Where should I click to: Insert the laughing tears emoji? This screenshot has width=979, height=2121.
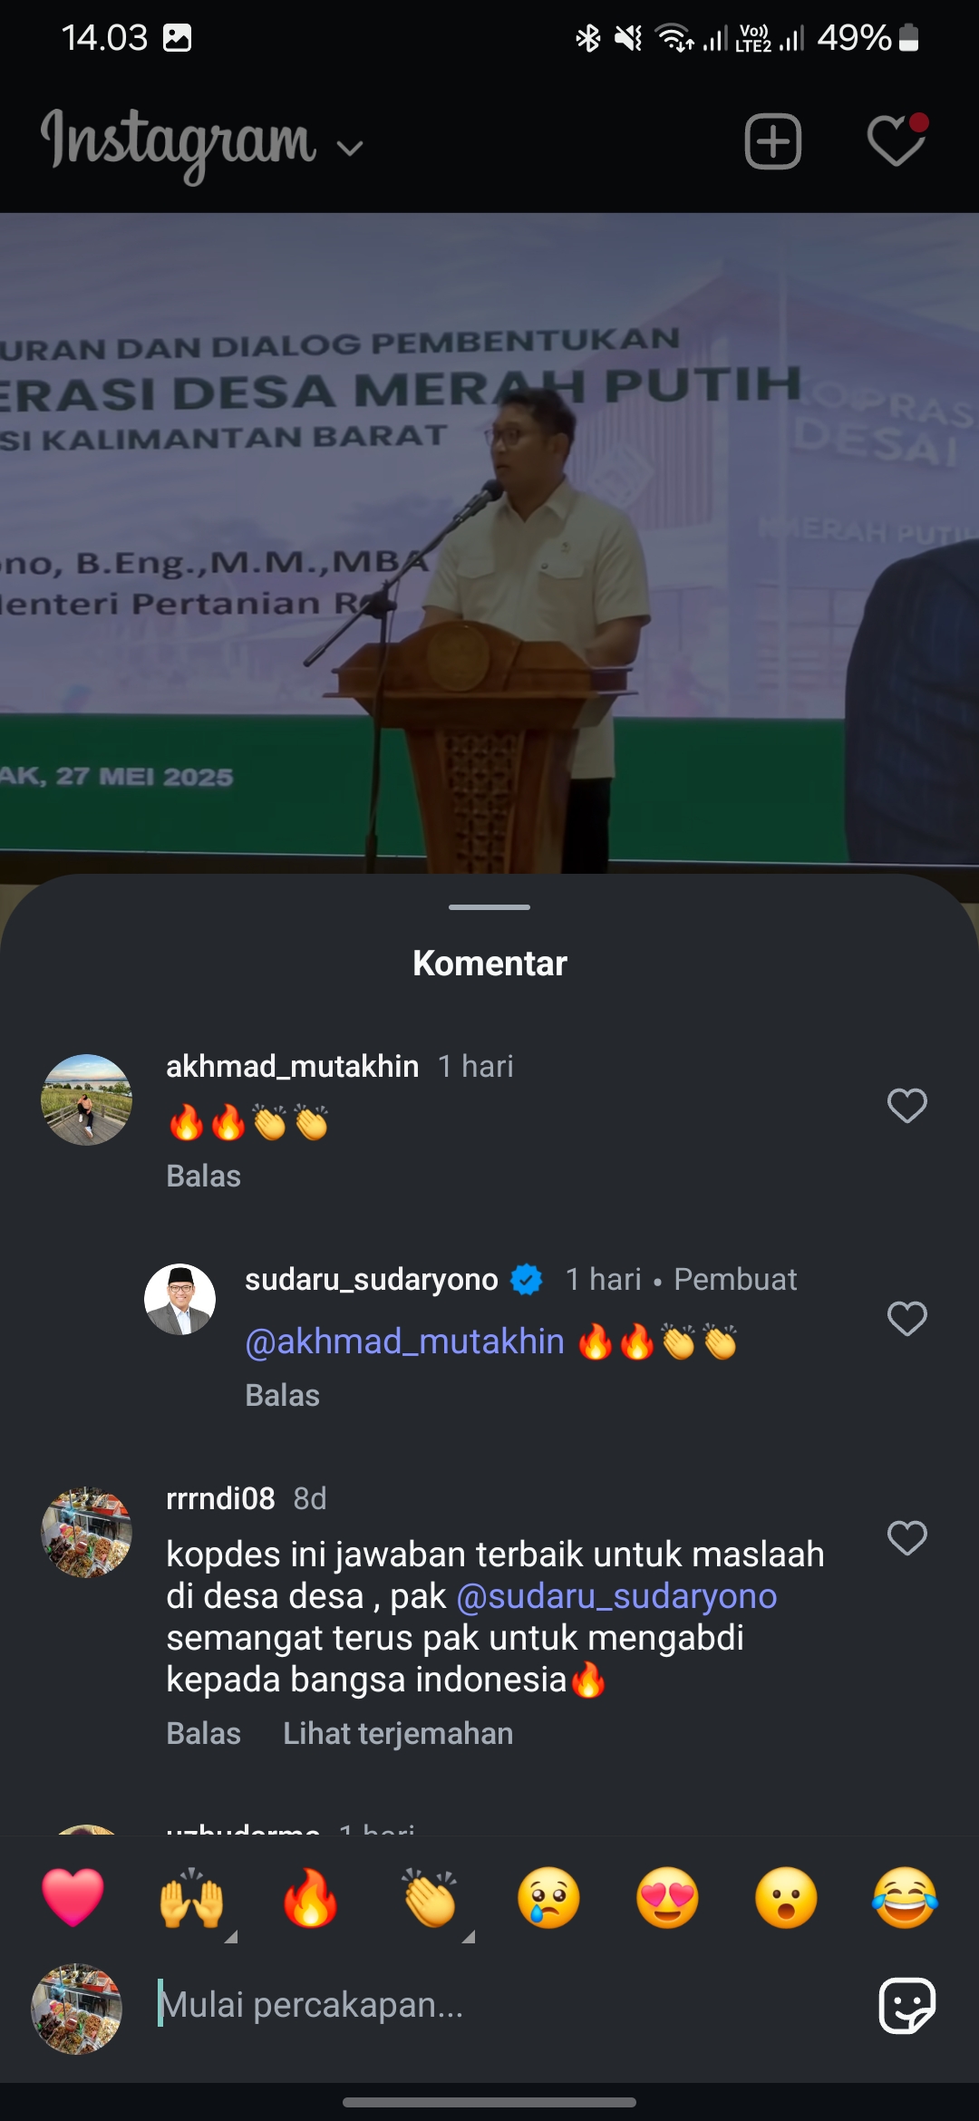pos(905,1897)
